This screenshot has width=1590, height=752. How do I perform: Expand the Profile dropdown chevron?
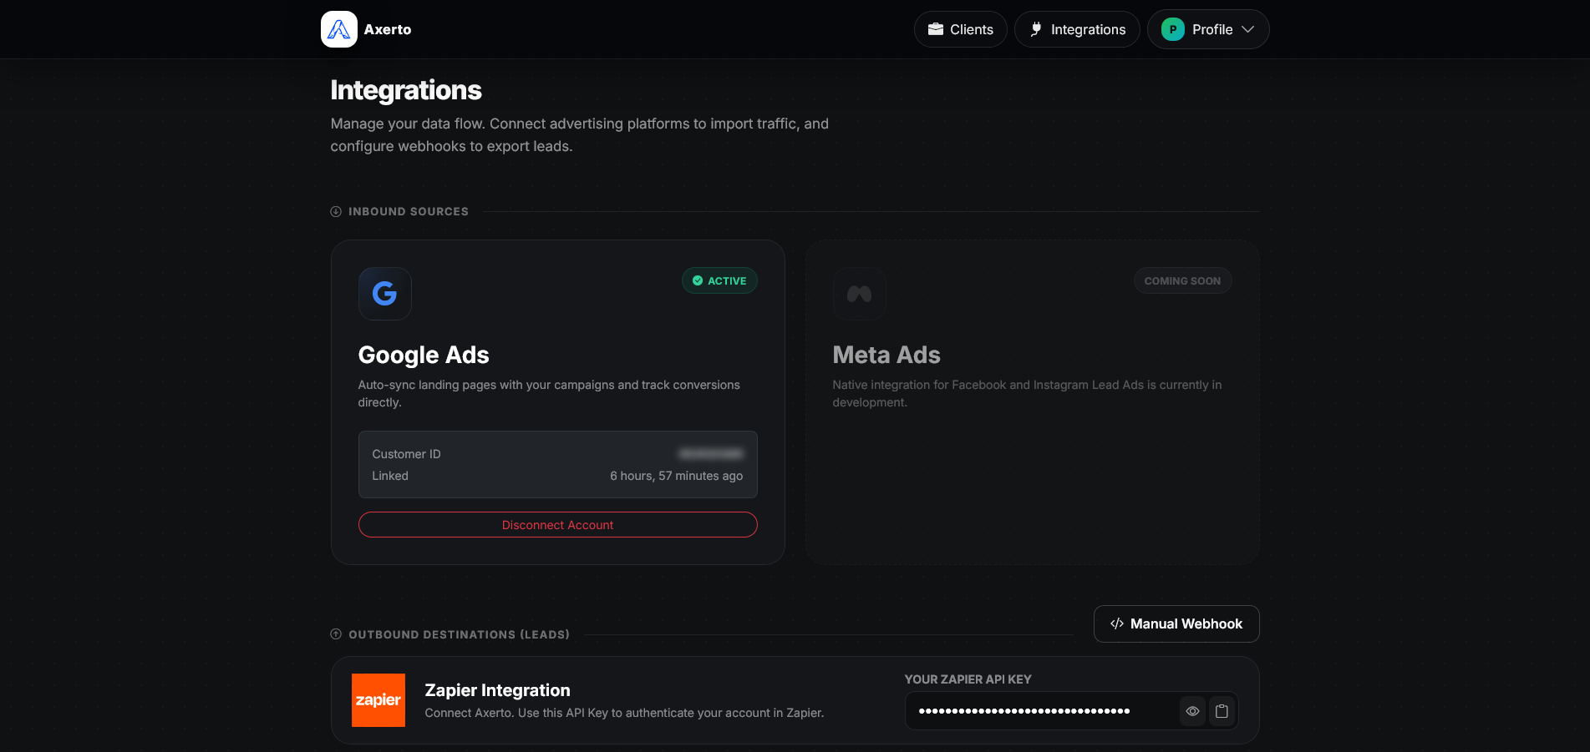[1248, 29]
